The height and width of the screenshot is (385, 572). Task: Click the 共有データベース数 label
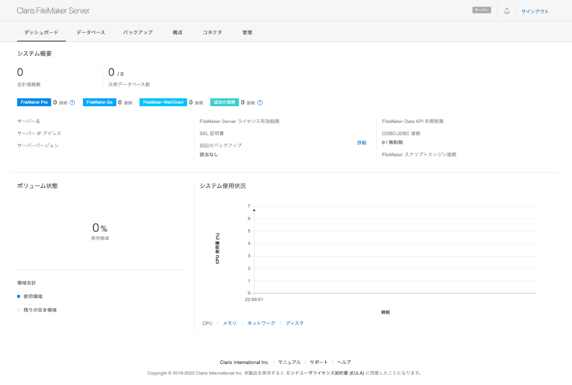coord(129,84)
